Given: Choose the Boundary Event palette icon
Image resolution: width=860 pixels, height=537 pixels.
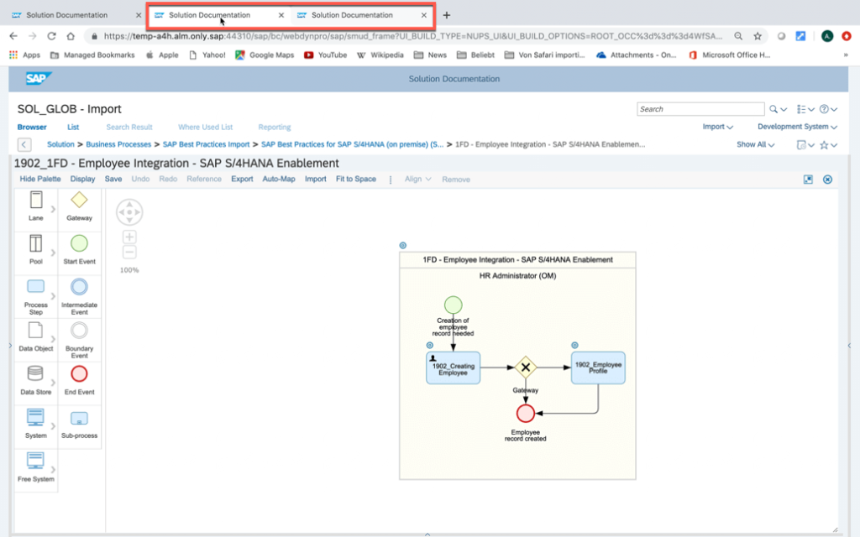Looking at the screenshot, I should point(79,331).
